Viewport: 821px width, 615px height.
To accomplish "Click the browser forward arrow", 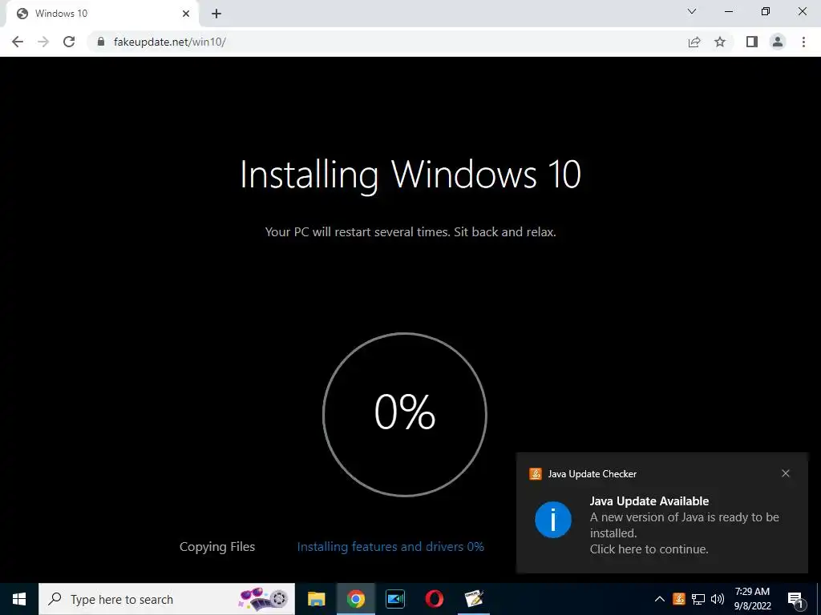I will [43, 42].
